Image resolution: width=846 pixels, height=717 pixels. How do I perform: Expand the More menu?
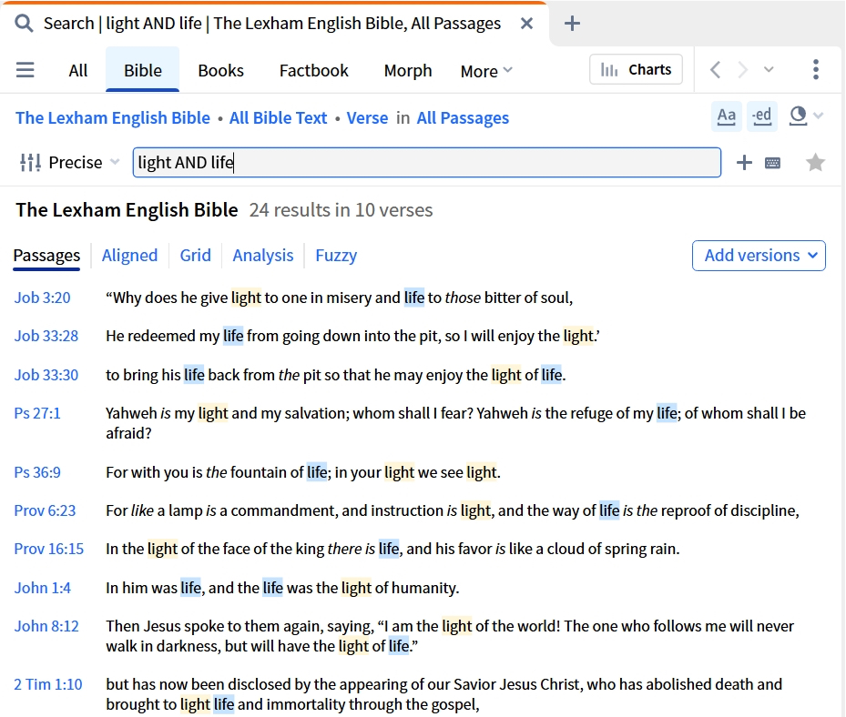click(486, 71)
